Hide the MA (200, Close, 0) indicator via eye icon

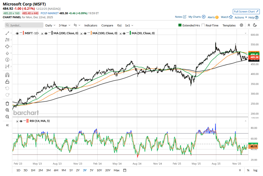coord(46,33)
